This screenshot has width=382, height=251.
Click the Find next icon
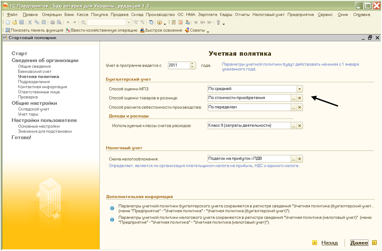point(136,22)
